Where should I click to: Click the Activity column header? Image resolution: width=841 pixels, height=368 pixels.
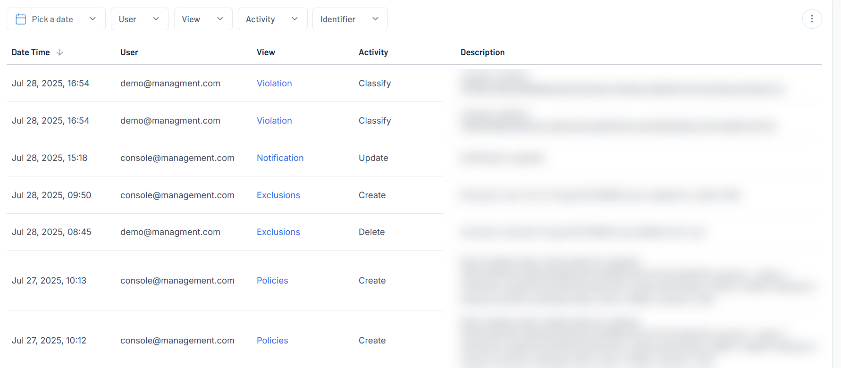(373, 52)
